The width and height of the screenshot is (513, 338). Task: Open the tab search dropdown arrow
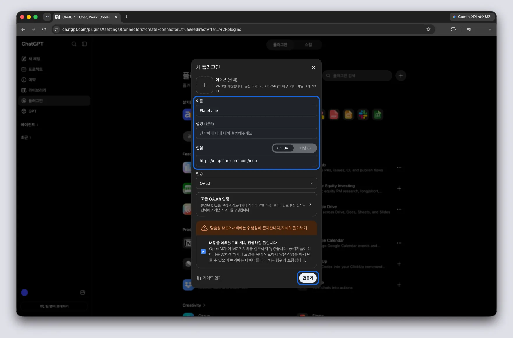47,17
